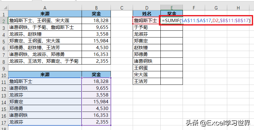Click cell B16 with value 16,353
254x130 pixels.
tap(96, 115)
